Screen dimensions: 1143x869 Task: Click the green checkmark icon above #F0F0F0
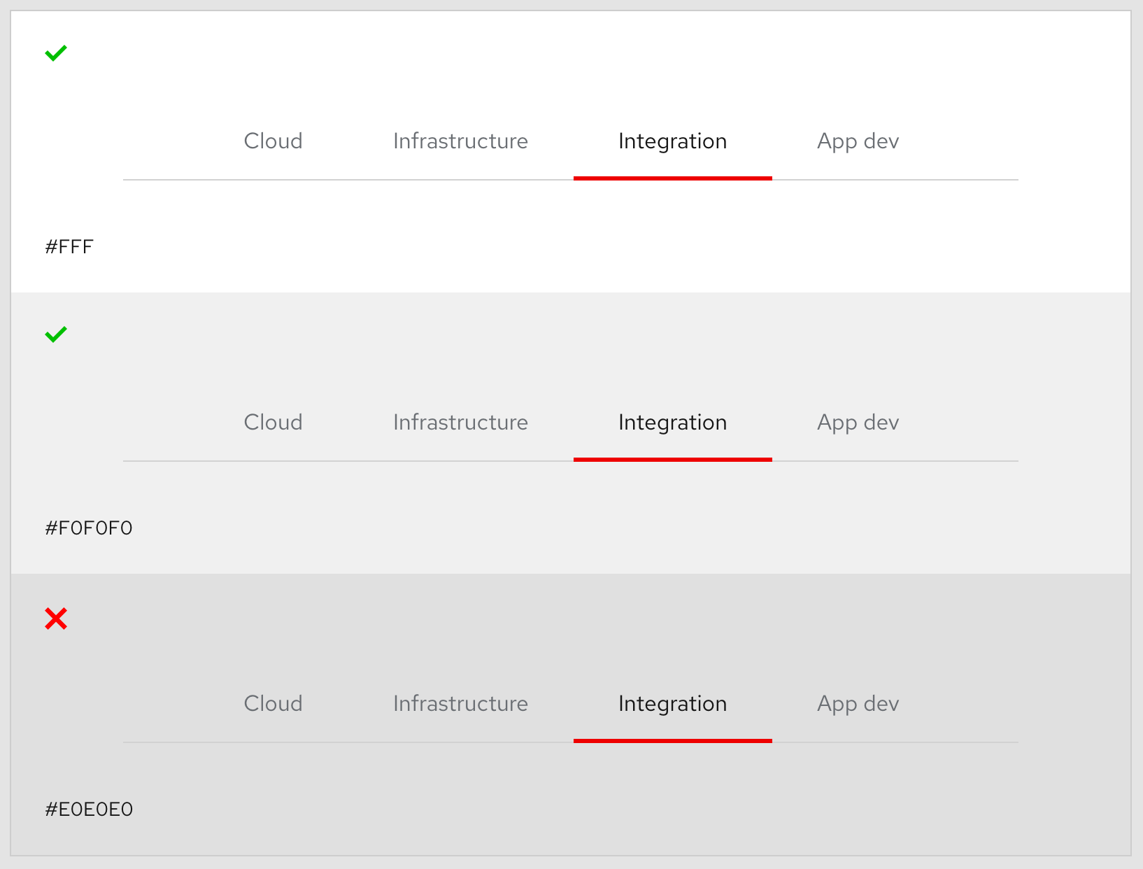pyautogui.click(x=56, y=334)
